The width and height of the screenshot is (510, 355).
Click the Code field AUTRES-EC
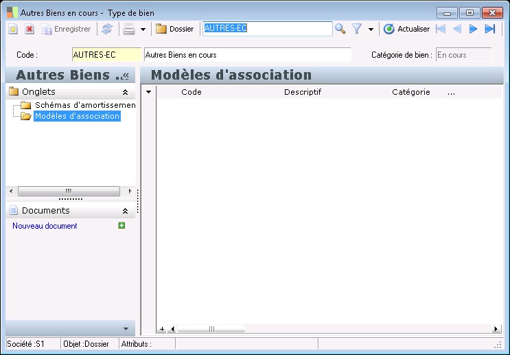click(x=106, y=55)
